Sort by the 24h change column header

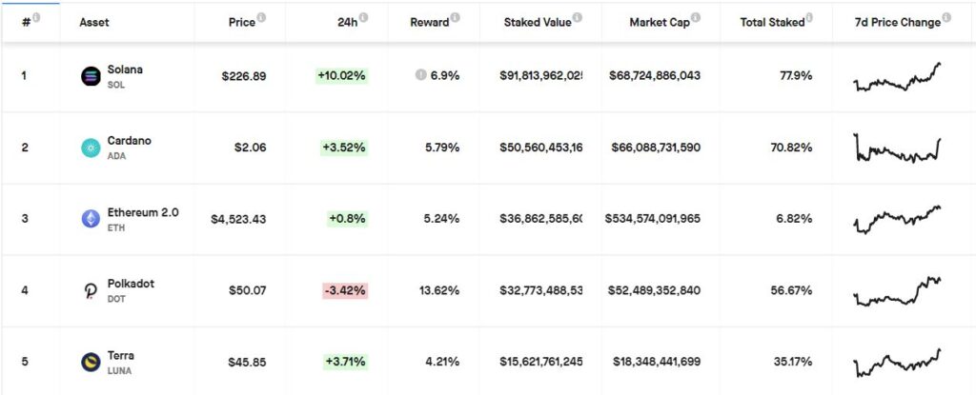pyautogui.click(x=348, y=22)
